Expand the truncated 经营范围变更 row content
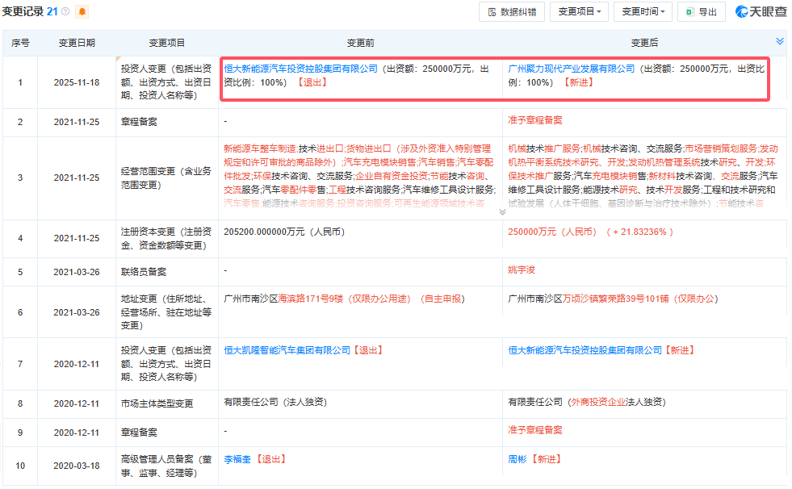This screenshot has height=489, width=792. pyautogui.click(x=502, y=211)
